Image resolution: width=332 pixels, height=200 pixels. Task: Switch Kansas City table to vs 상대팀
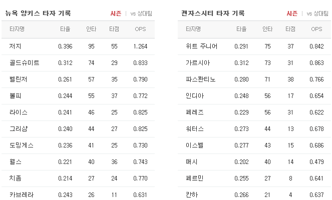coord(317,13)
